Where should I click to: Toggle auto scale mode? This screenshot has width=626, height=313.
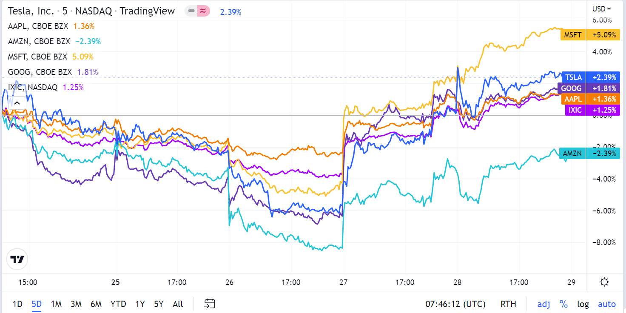coord(607,304)
